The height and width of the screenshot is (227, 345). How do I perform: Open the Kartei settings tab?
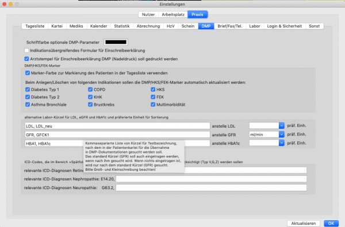(x=57, y=26)
